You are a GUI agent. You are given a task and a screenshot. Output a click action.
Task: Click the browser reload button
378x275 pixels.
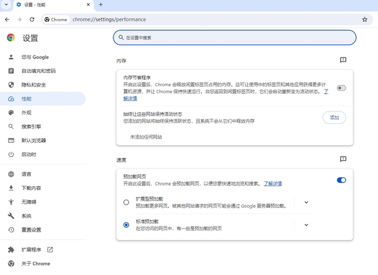(x=31, y=20)
